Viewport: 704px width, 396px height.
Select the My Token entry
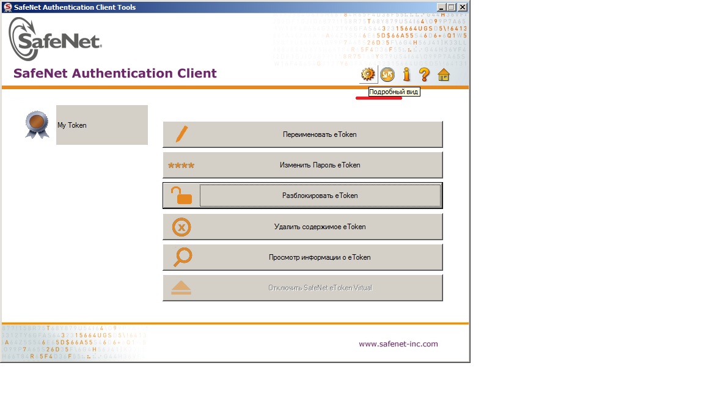click(x=101, y=125)
